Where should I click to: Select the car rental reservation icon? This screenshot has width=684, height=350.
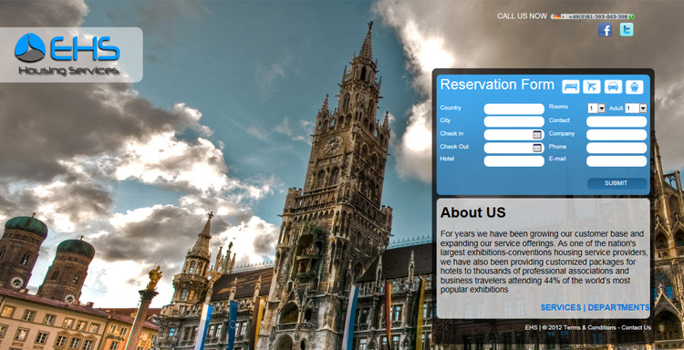pyautogui.click(x=613, y=87)
